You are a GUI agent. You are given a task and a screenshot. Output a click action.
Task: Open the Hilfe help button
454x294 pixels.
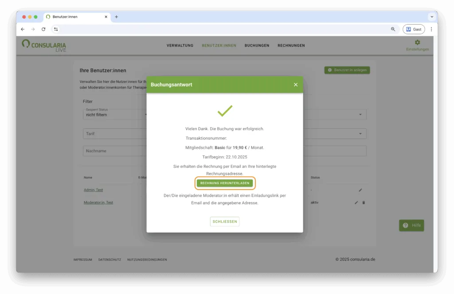click(x=411, y=225)
